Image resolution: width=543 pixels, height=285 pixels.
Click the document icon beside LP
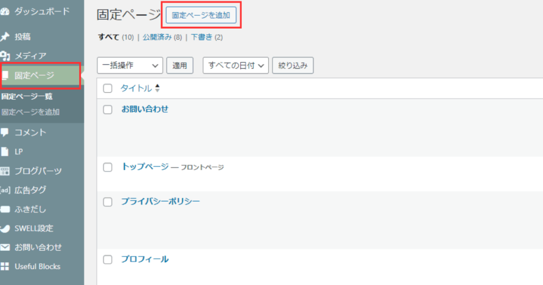coord(5,152)
